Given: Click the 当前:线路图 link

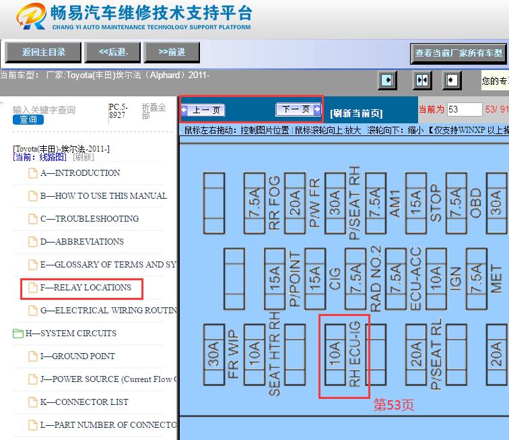Looking at the screenshot, I should (x=40, y=157).
